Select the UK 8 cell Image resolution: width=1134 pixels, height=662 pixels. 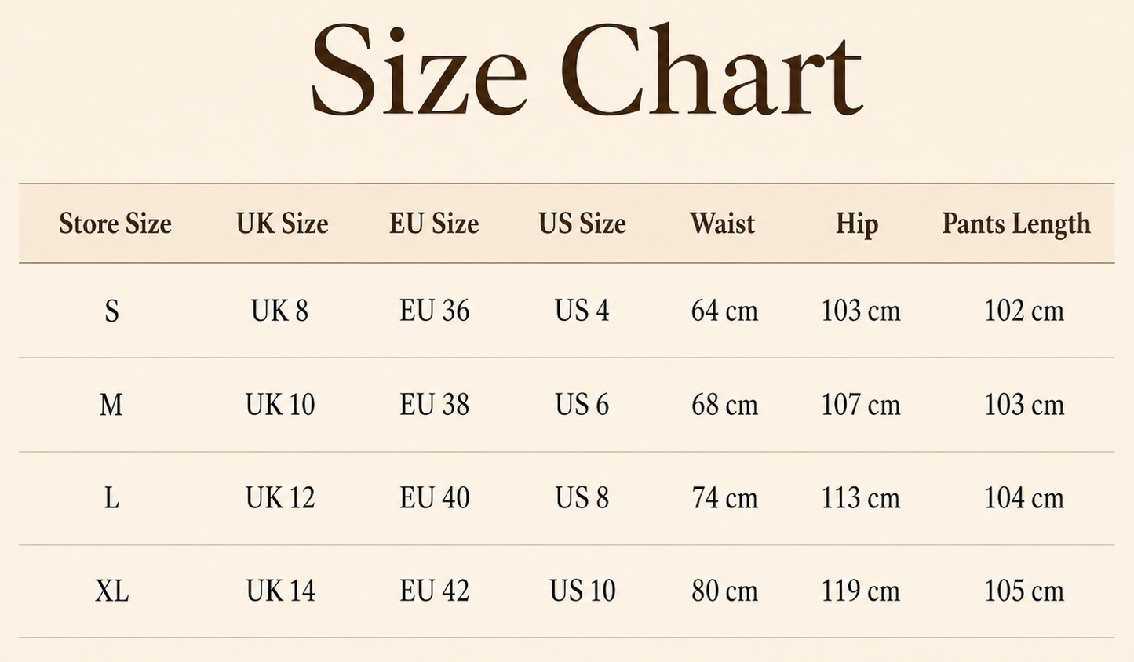(x=280, y=311)
